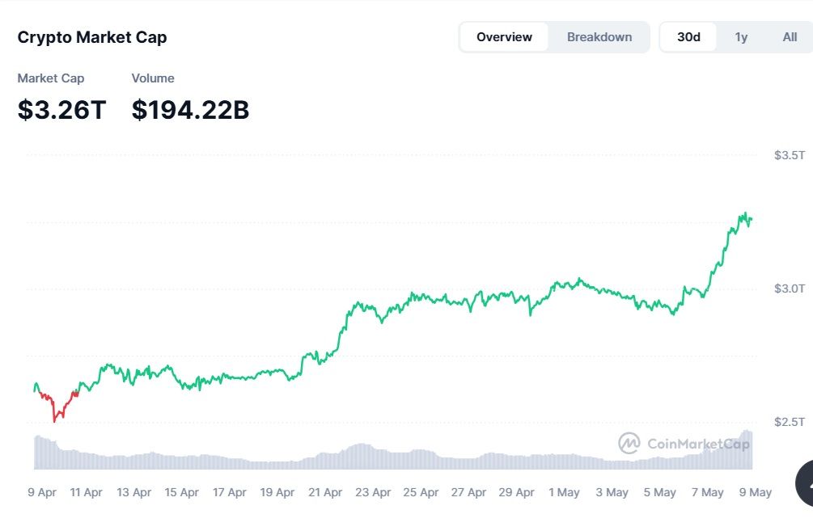Click the $2.5T axis label
This screenshot has width=813, height=531.
coord(789,422)
